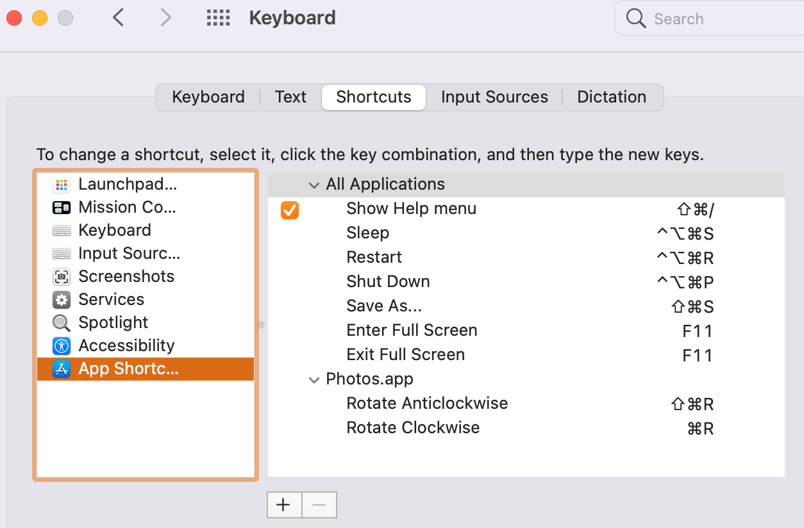This screenshot has height=528, width=804.
Task: Open the Show All grid icon
Action: click(218, 18)
